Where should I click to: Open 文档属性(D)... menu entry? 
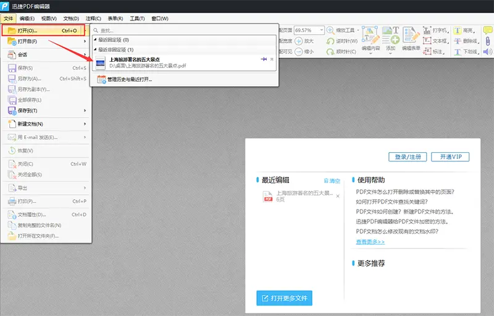click(46, 215)
